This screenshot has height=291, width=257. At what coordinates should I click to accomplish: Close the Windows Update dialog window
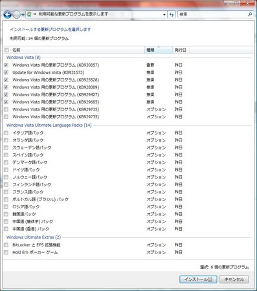247,3
